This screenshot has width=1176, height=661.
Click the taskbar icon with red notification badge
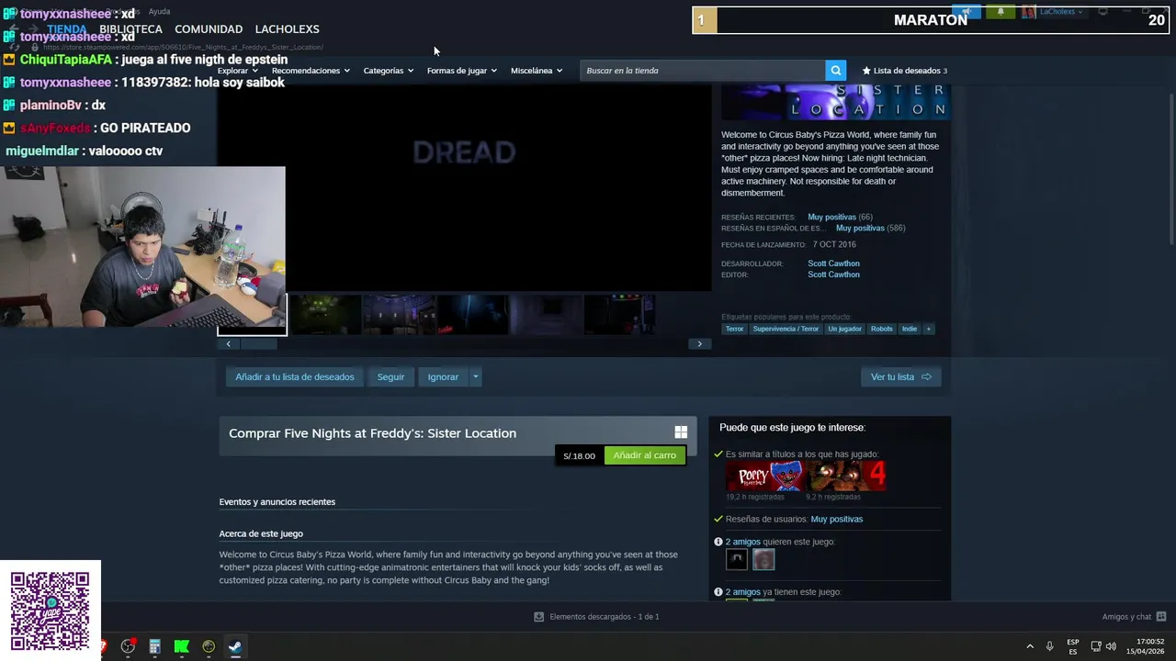coord(128,646)
